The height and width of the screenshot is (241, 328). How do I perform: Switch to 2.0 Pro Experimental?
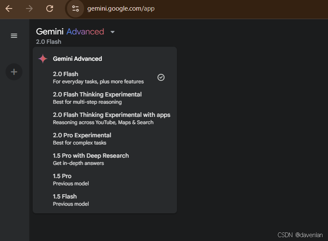point(104,139)
